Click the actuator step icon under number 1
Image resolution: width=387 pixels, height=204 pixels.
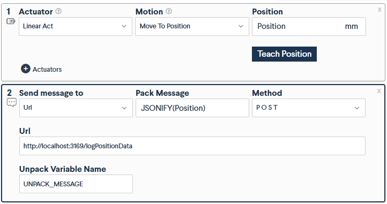11,21
